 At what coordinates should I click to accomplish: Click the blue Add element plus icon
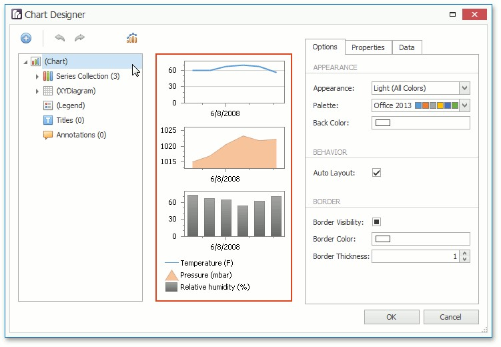click(26, 39)
